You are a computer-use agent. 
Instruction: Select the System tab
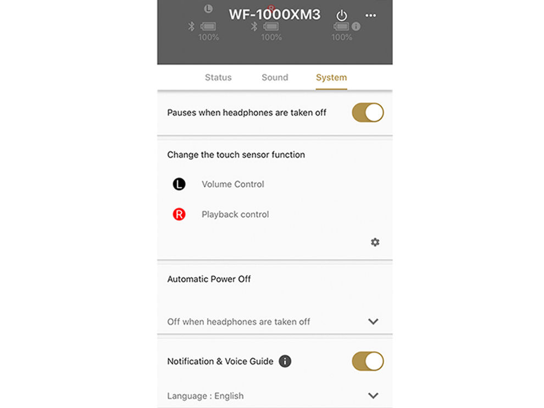(x=331, y=77)
